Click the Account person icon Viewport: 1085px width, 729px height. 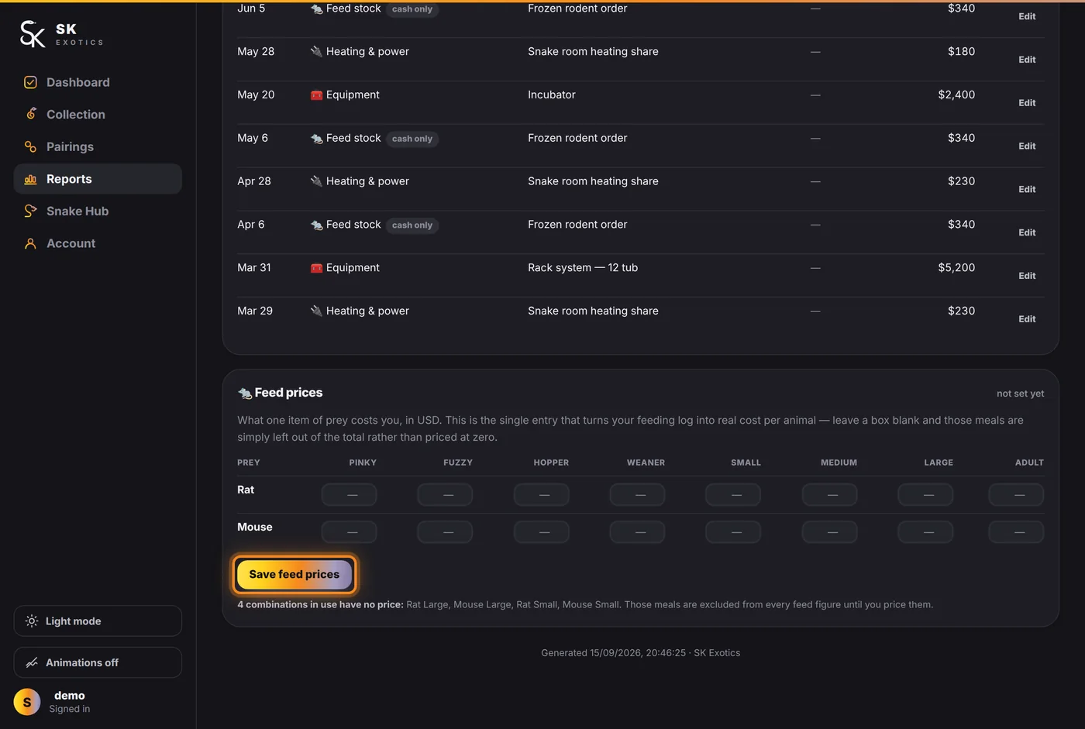click(x=31, y=243)
